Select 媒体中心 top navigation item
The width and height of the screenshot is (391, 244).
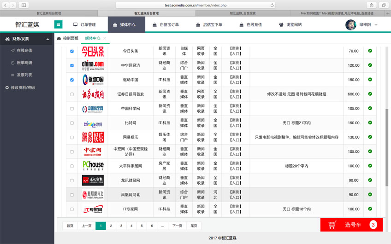[126, 25]
